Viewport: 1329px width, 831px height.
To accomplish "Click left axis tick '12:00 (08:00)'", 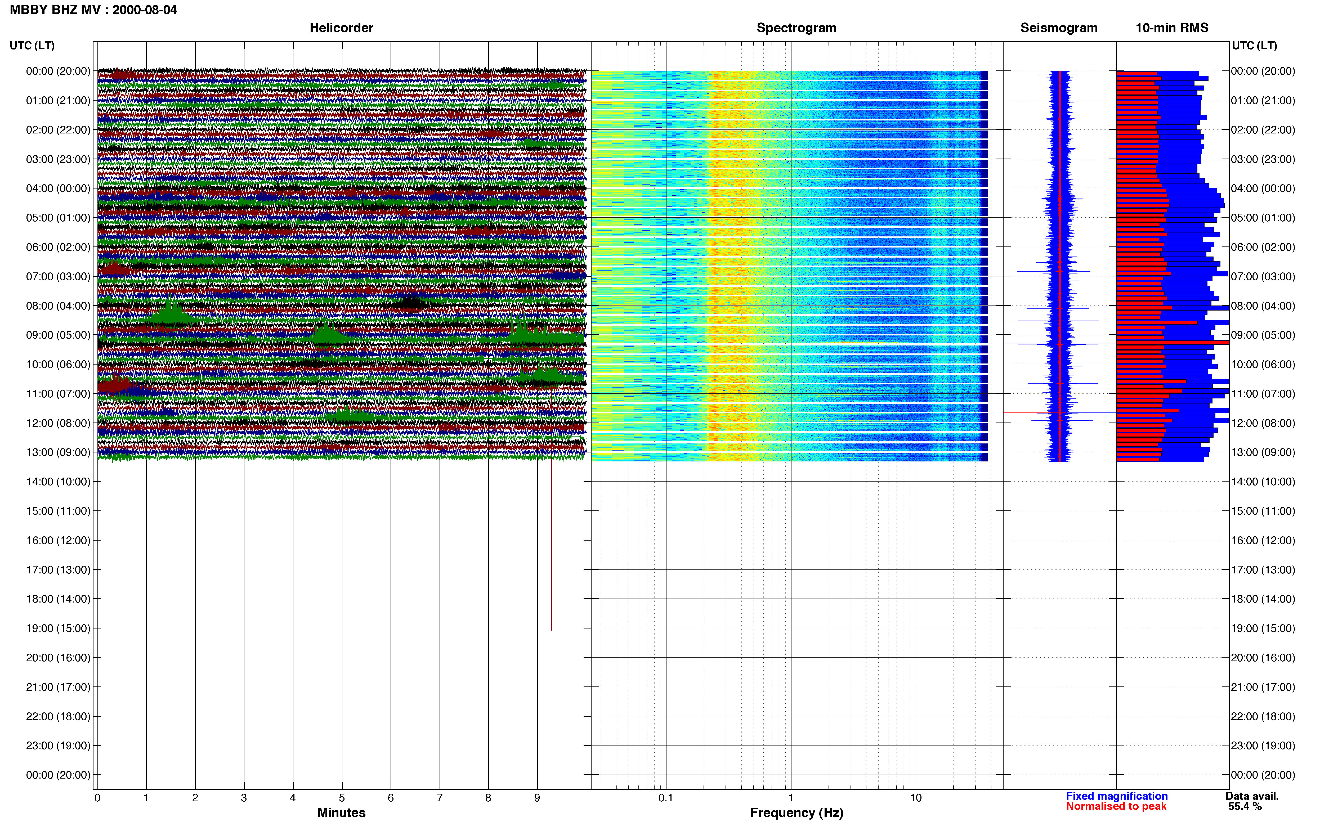I will click(58, 423).
